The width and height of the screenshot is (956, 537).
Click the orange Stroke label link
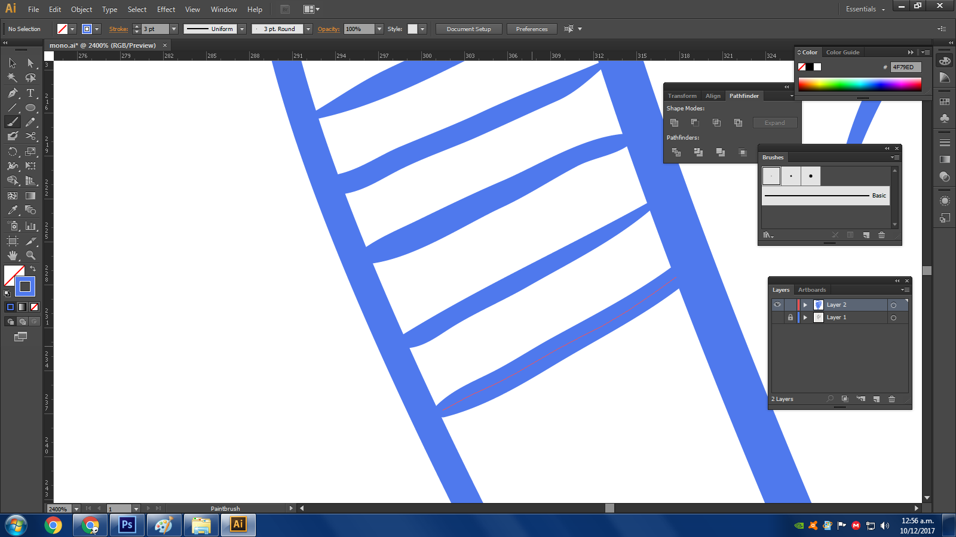pyautogui.click(x=118, y=29)
